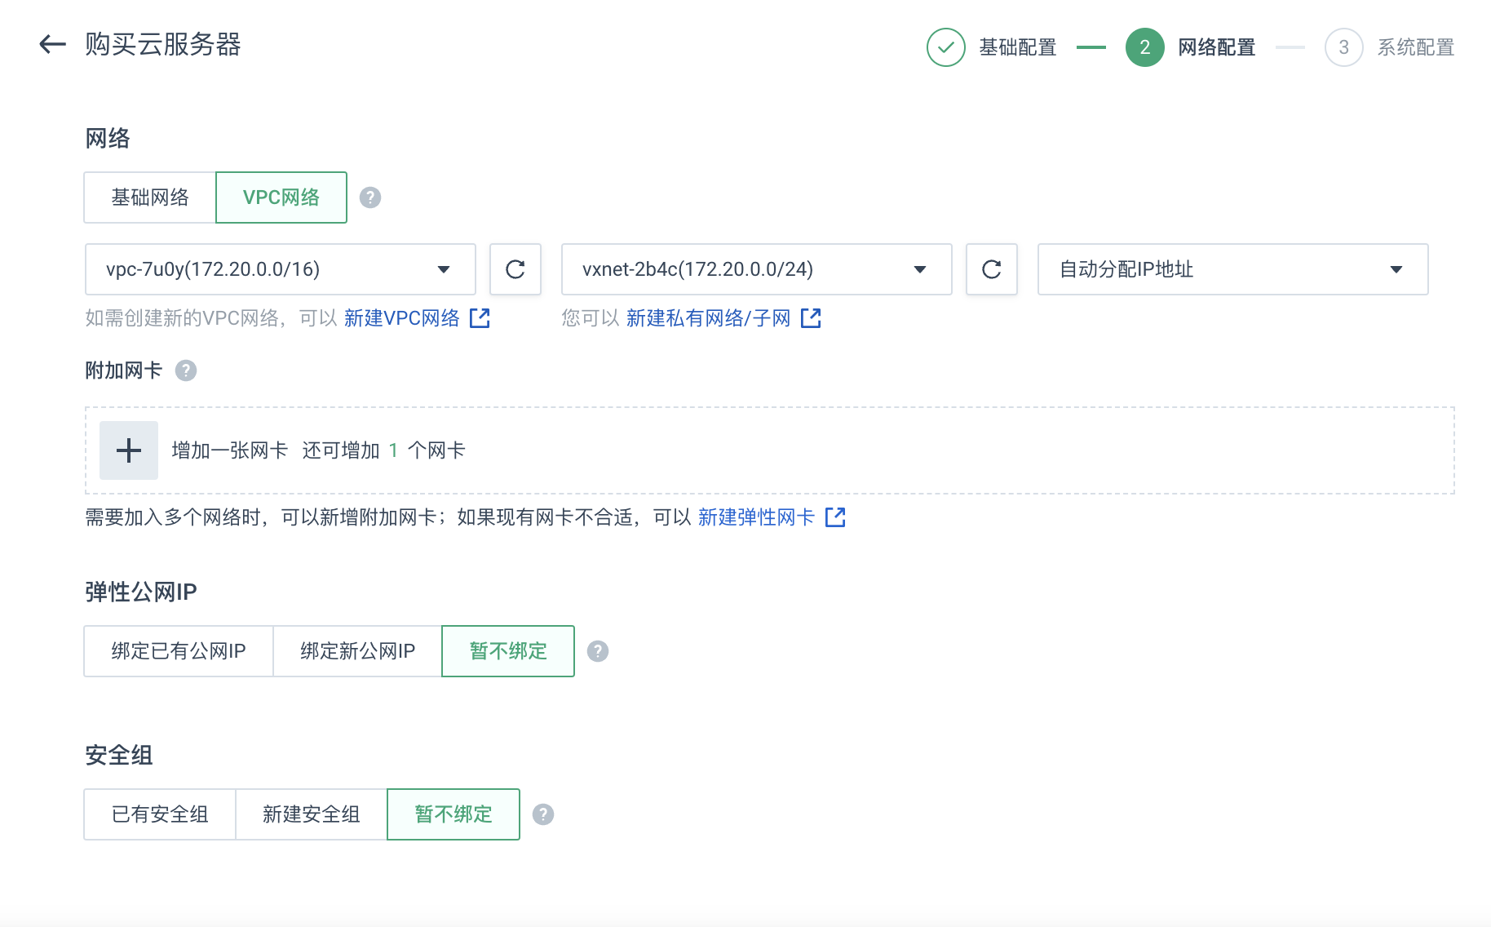Image resolution: width=1491 pixels, height=927 pixels.
Task: Open the 自动分配IP地址 dropdown
Action: click(x=1233, y=269)
